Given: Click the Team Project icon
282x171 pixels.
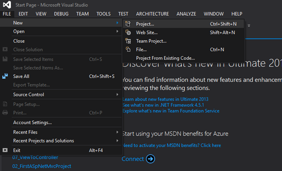Looking at the screenshot, I should 128,41.
